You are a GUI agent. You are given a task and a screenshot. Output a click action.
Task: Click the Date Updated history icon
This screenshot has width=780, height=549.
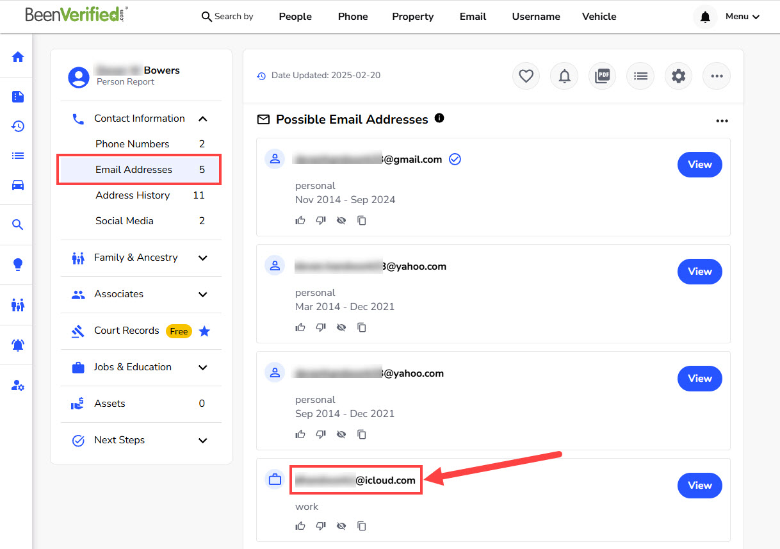coord(261,76)
